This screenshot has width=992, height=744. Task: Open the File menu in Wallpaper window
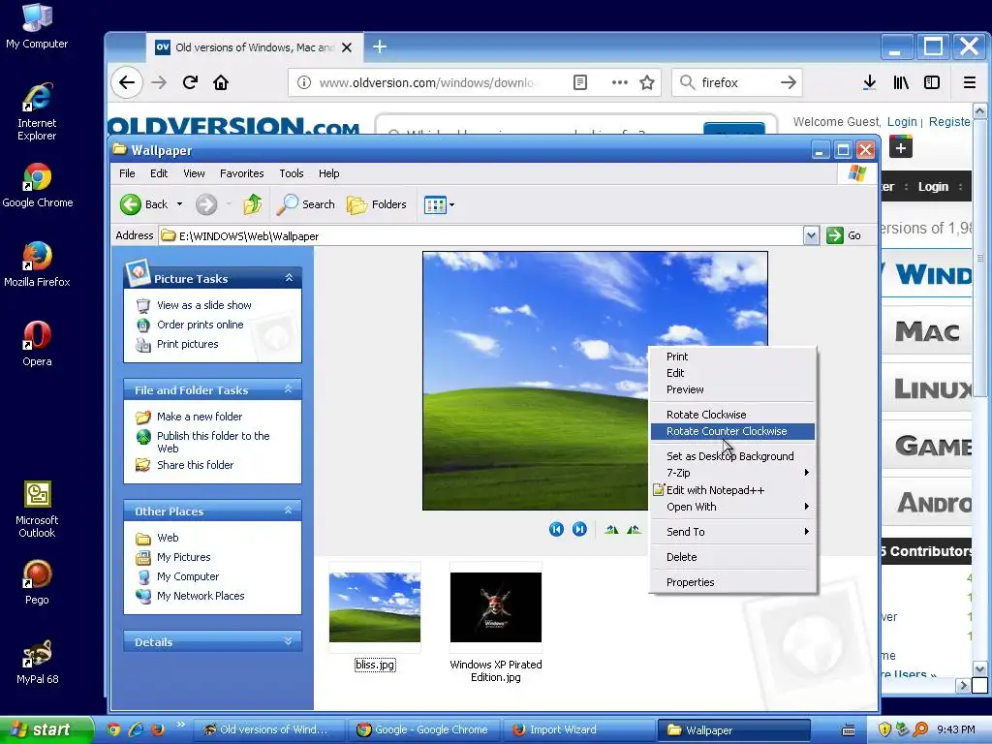click(x=127, y=173)
